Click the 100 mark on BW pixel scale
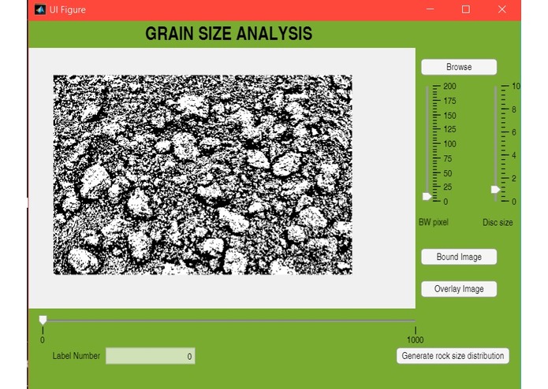Viewport: 548px width, 389px height. tap(449, 144)
